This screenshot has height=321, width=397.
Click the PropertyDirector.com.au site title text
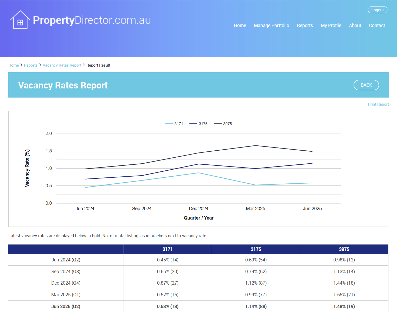point(92,20)
